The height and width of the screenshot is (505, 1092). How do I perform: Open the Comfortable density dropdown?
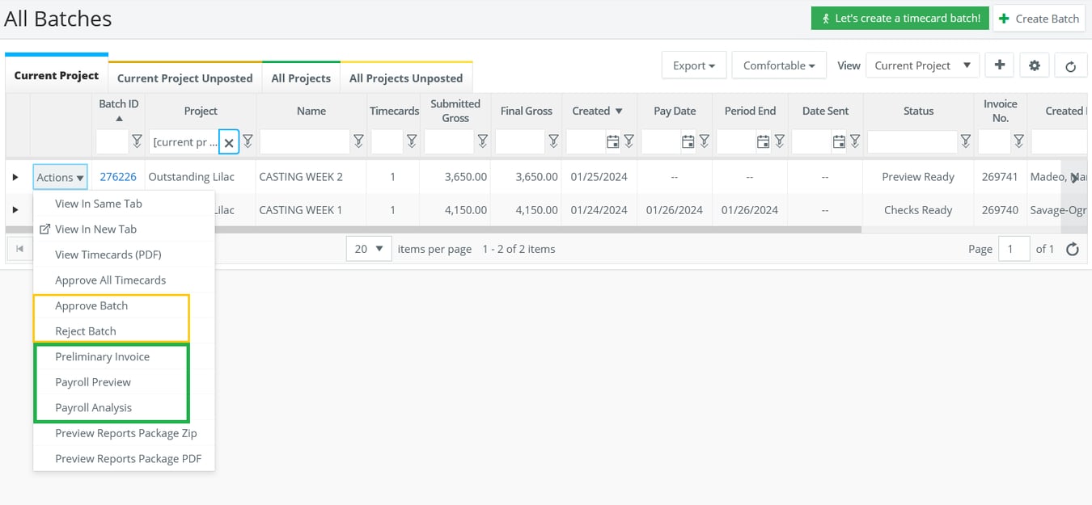click(x=779, y=65)
